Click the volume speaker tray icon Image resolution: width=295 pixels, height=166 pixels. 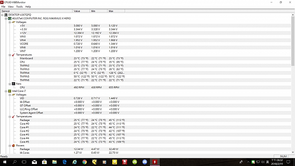pyautogui.click(x=263, y=162)
